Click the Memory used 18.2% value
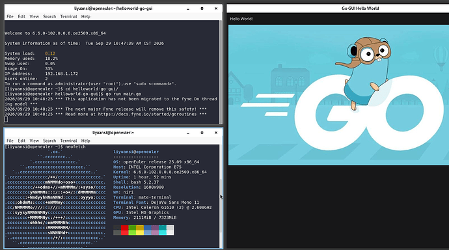 (x=51, y=59)
